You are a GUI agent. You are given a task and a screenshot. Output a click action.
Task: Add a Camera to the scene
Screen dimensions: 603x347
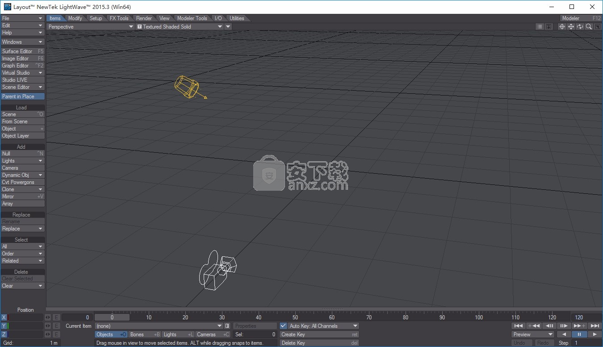coord(23,168)
